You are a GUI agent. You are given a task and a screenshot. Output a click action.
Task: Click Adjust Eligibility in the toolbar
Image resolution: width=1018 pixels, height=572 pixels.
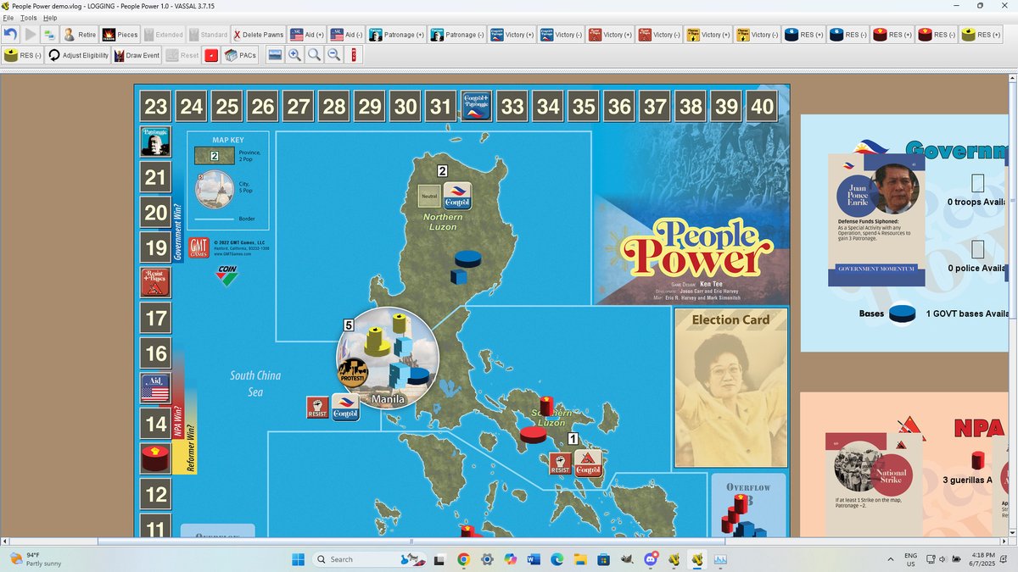pos(78,55)
